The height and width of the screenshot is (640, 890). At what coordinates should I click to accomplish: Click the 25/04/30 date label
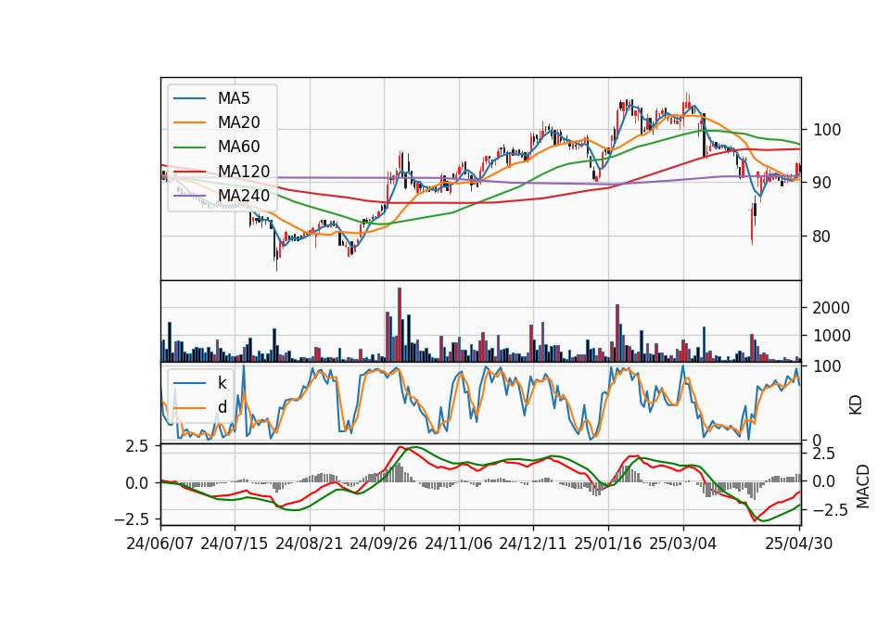coord(799,544)
